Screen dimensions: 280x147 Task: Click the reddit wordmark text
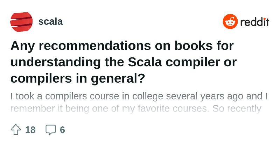pos(254,22)
